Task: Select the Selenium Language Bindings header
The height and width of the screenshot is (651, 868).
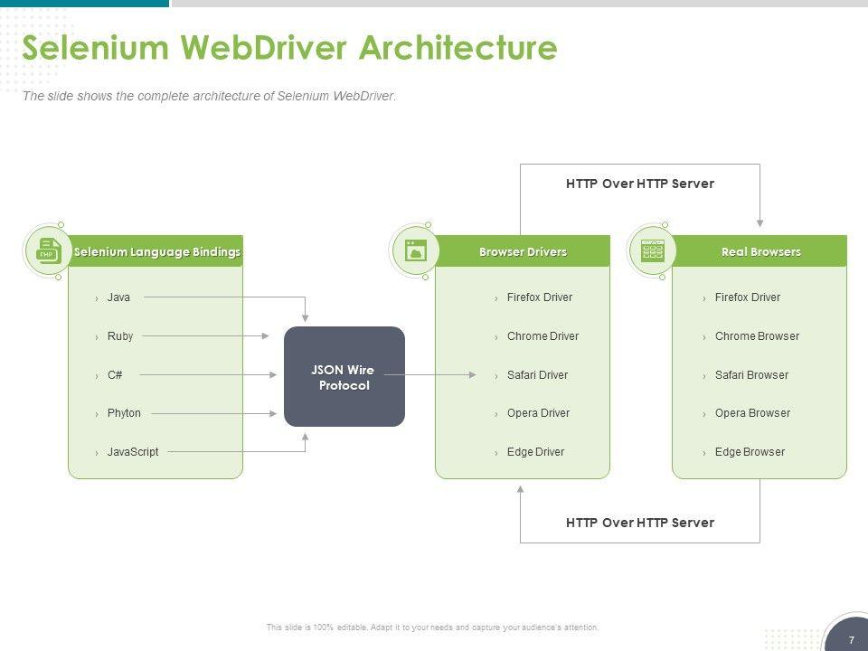Action: coord(157,251)
